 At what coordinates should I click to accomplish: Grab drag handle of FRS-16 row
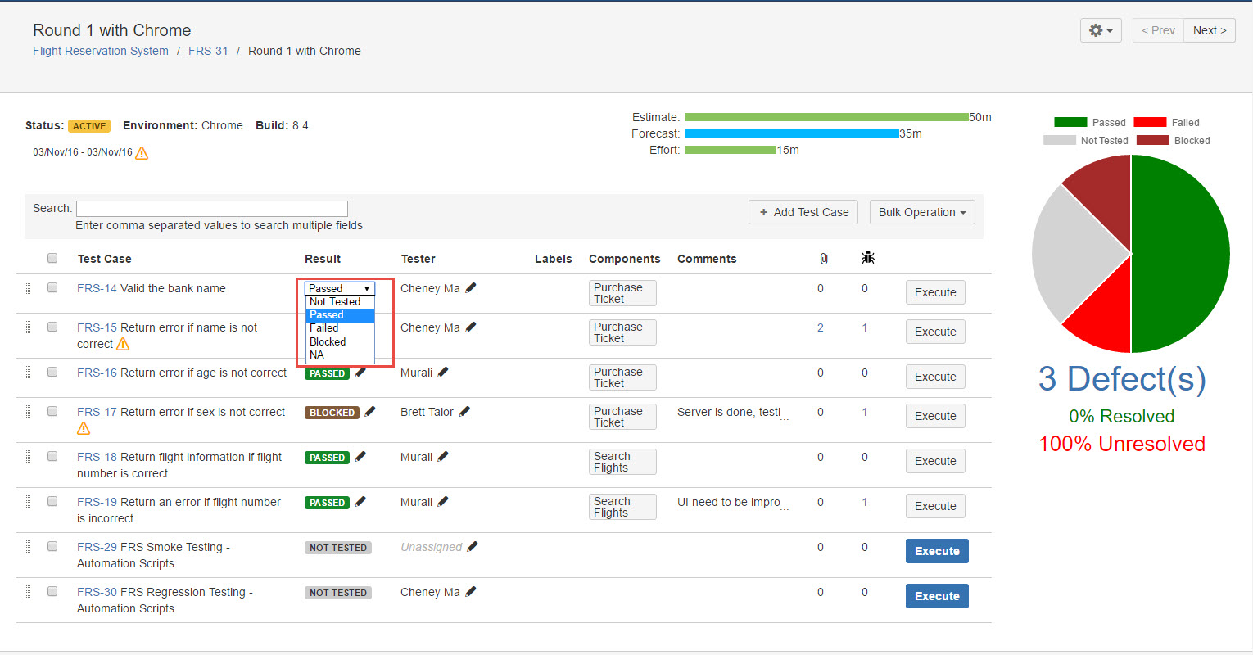tap(27, 372)
